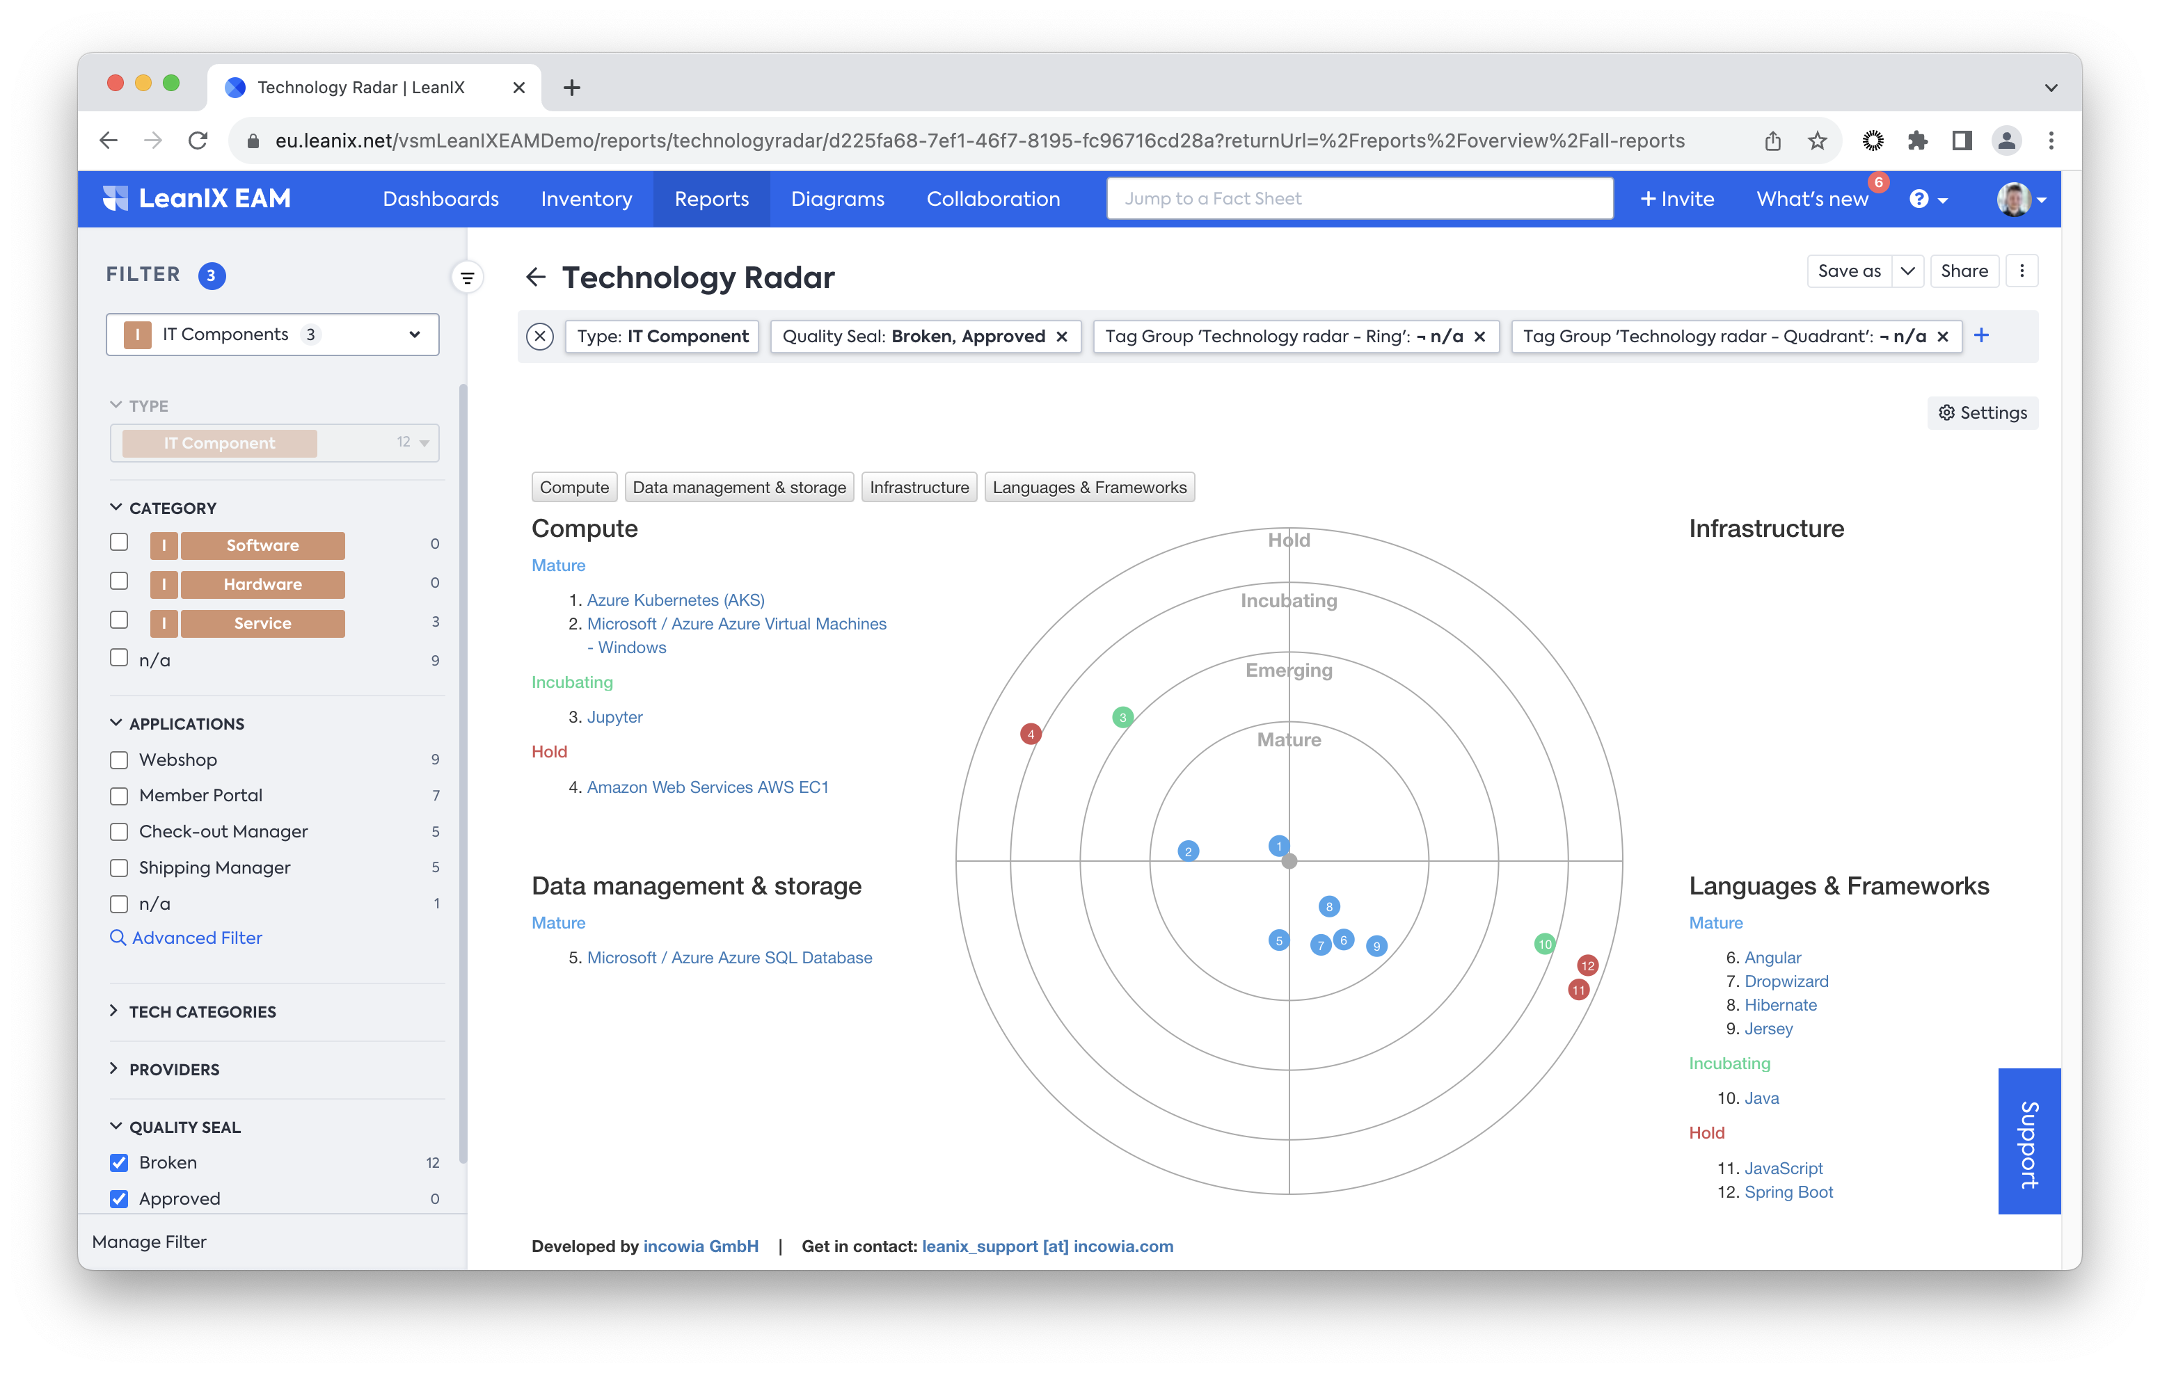Click the Advanced Filter link
Image resolution: width=2160 pixels, height=1373 pixels.
[x=196, y=937]
